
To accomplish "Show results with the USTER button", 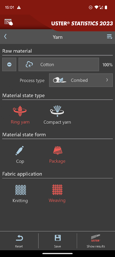I will (96, 241).
